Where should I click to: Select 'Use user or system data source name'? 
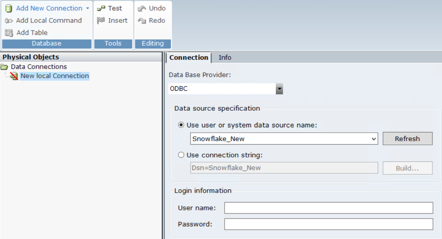(x=181, y=125)
